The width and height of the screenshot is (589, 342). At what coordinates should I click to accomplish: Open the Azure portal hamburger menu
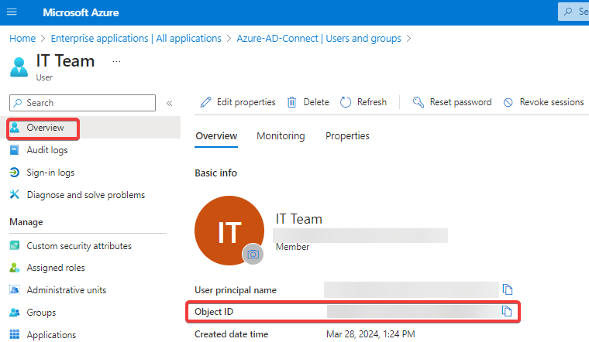coord(12,12)
